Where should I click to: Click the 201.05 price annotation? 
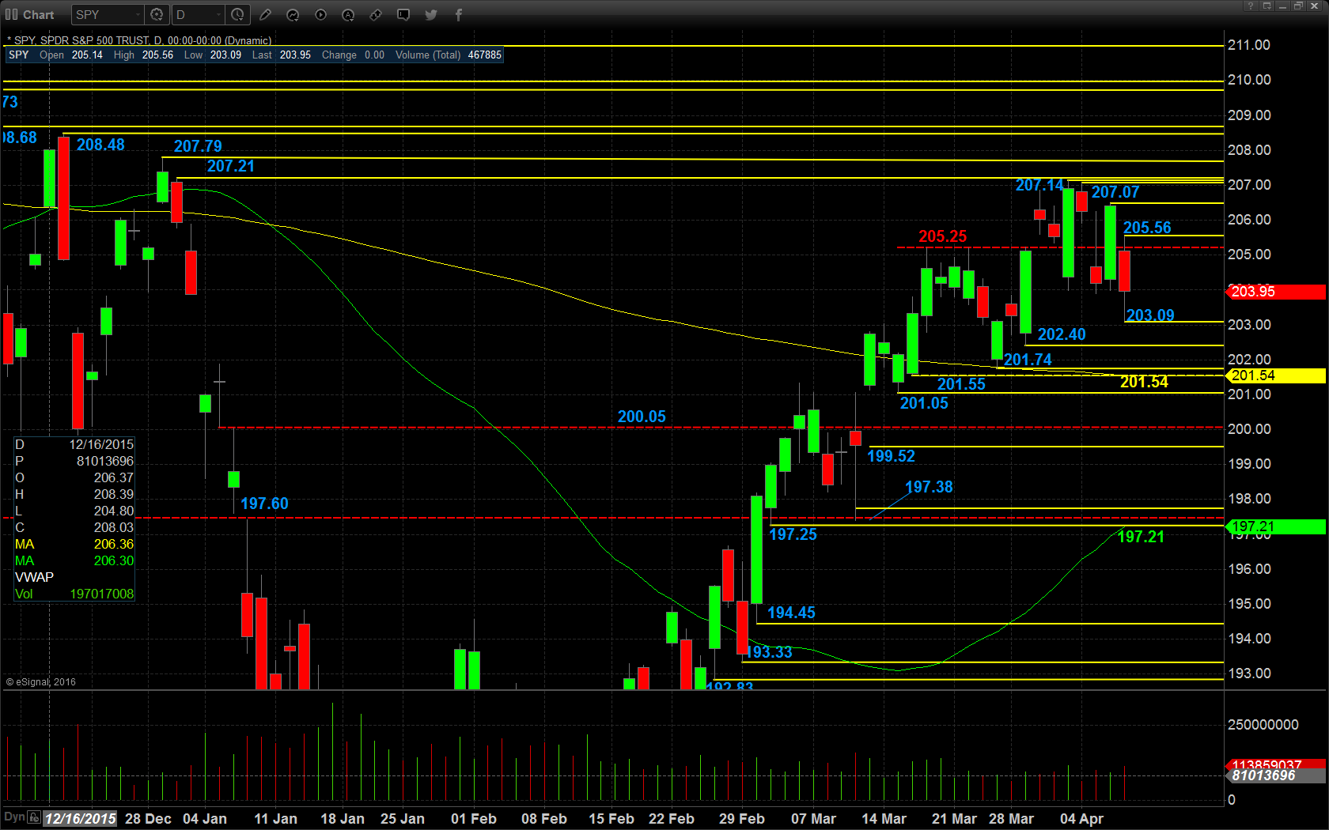point(924,403)
